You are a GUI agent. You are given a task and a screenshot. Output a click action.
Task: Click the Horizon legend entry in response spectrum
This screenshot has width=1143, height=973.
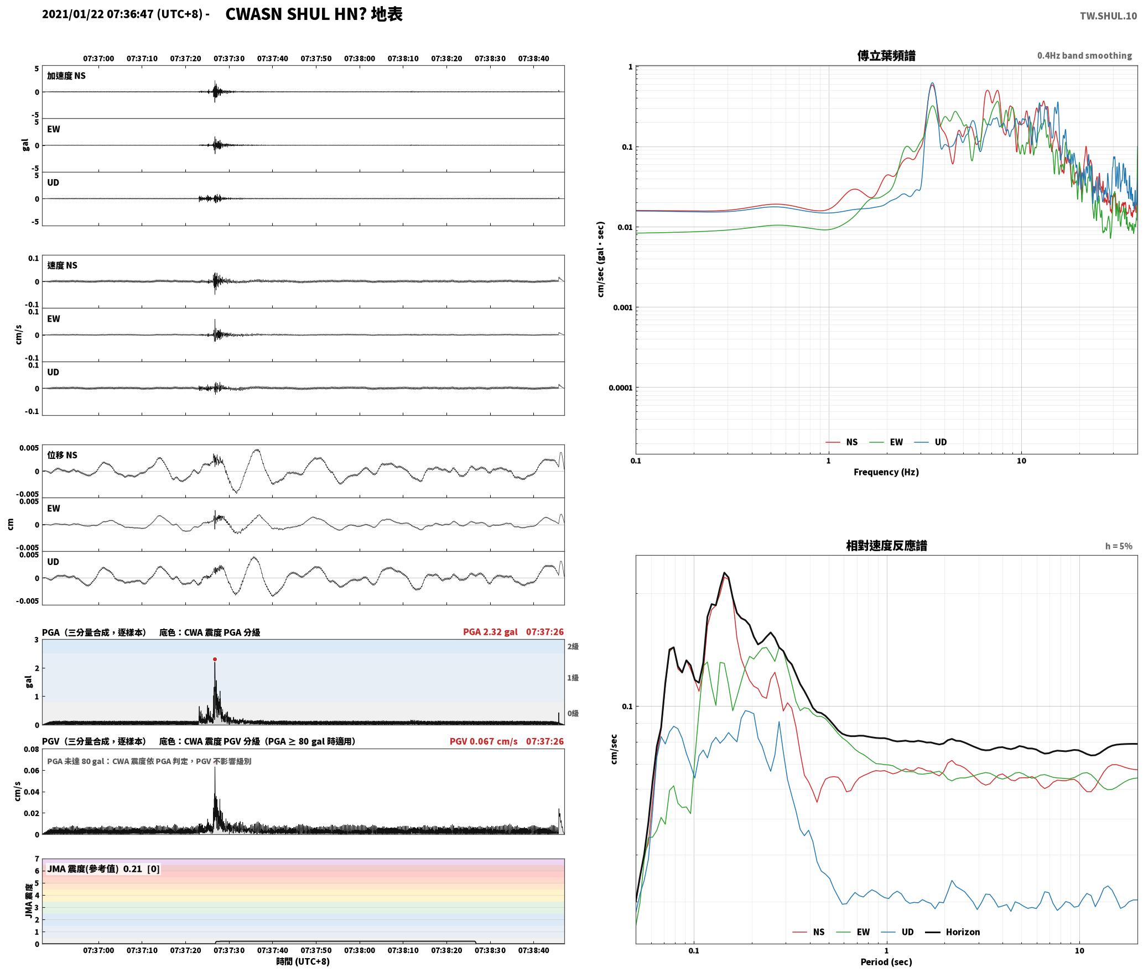coord(953,932)
